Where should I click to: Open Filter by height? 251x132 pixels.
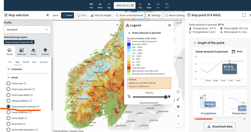(x=101, y=15)
